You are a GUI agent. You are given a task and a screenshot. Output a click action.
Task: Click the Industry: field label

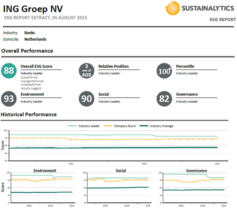[x=10, y=33]
